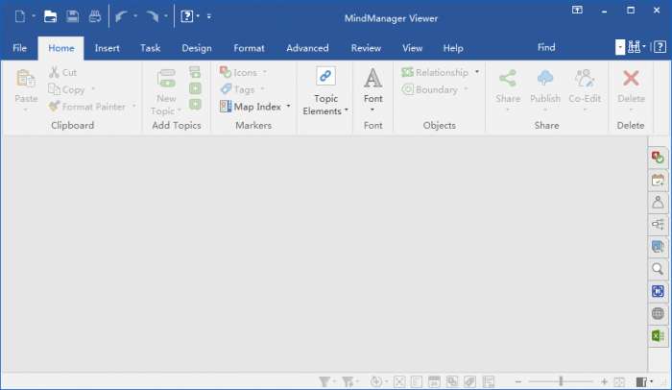Toggle the panel layout button in status bar
This screenshot has width=672, height=390.
641,381
